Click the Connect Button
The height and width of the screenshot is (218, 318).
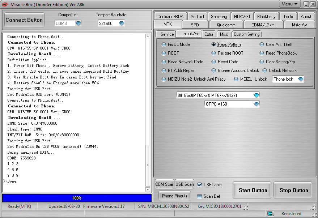tap(24, 20)
